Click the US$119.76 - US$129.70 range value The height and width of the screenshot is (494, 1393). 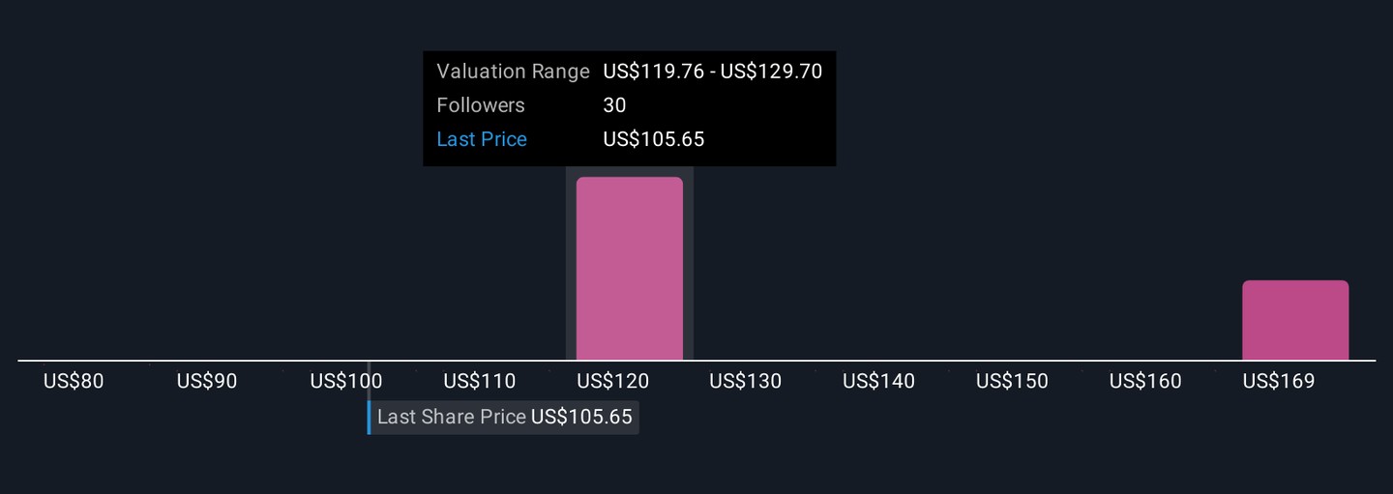pyautogui.click(x=712, y=72)
